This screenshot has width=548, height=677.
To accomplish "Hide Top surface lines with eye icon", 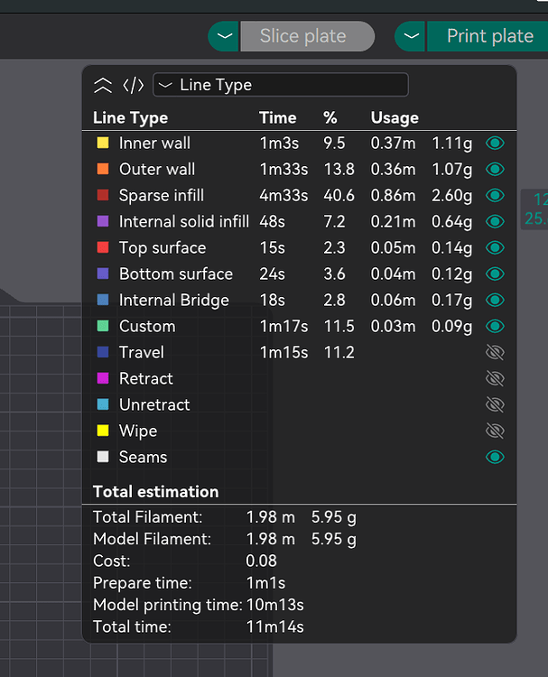I will point(495,247).
